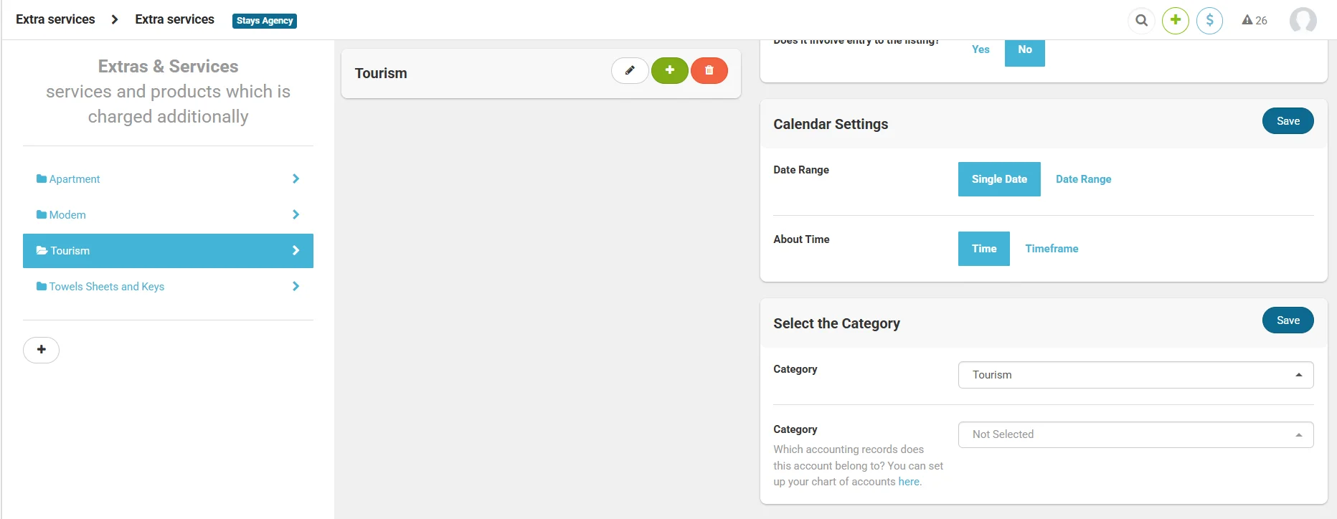Expand the Apartment folder chevron

296,178
